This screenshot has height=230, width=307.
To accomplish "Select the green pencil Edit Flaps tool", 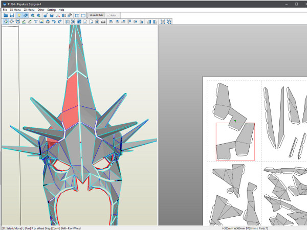I will [24, 21].
